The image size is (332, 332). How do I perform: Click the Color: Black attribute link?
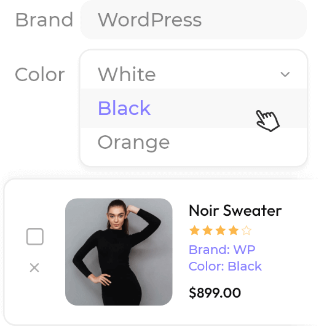point(225,266)
